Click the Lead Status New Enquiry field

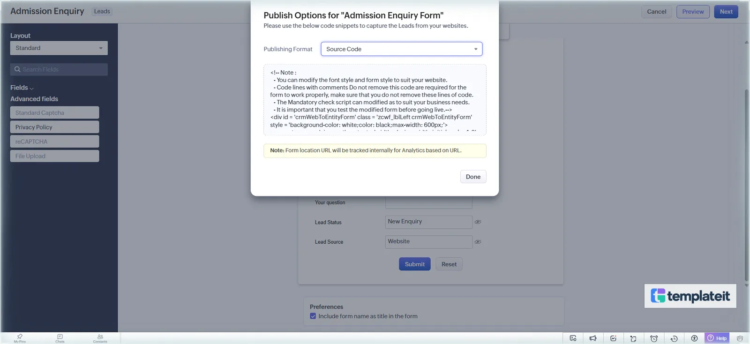tap(428, 222)
